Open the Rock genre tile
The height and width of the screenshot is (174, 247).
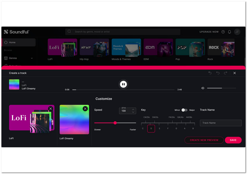click(x=221, y=48)
